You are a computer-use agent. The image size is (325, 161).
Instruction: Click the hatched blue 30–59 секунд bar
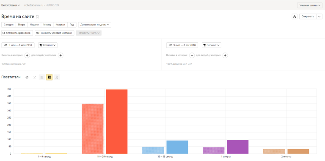[153, 150]
